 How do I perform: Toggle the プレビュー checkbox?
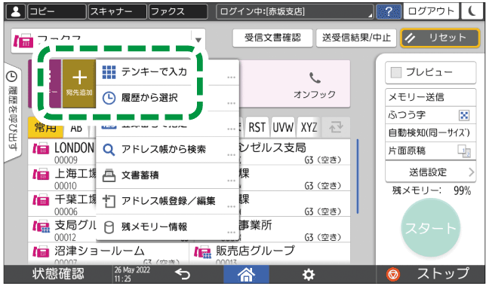pos(396,72)
